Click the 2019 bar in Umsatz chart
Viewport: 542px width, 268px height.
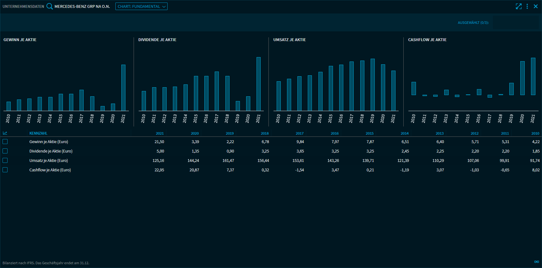373,85
